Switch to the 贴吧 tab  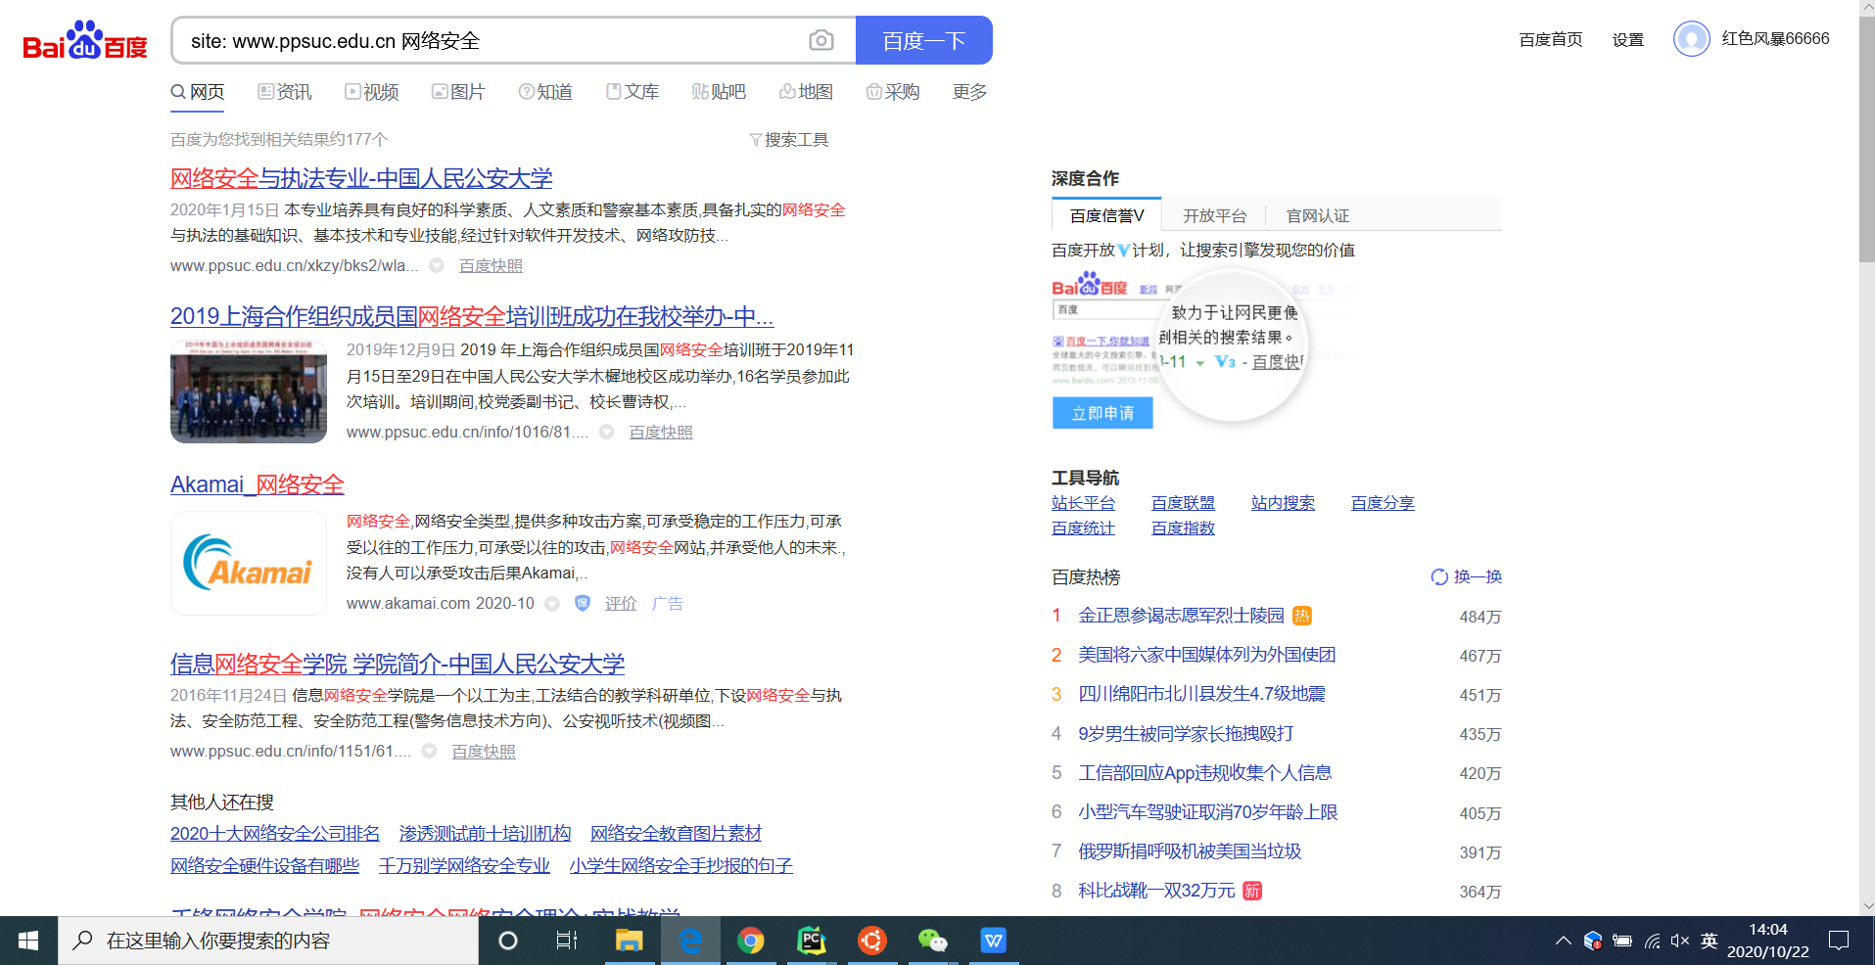click(719, 92)
